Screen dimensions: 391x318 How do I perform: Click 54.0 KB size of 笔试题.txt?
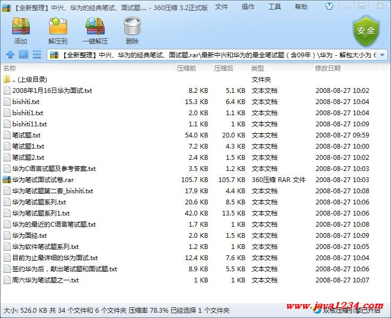pos(197,135)
